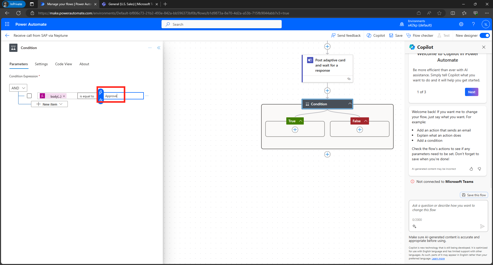The width and height of the screenshot is (493, 265).
Task: Open the user account avatar
Action: point(486,24)
